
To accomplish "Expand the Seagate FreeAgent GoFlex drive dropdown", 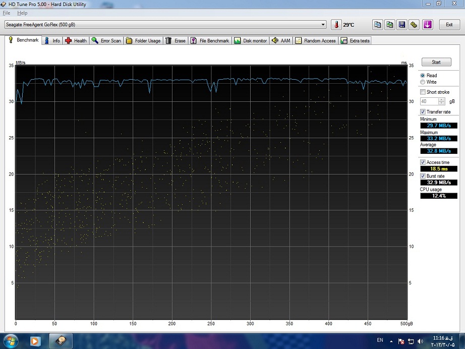I will 323,25.
